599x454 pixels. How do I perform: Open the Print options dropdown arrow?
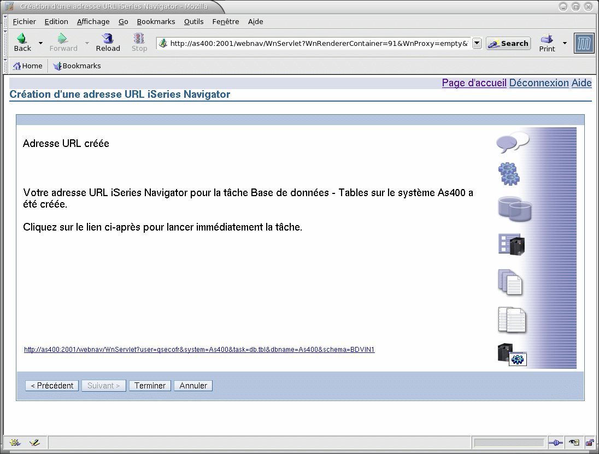tap(565, 43)
